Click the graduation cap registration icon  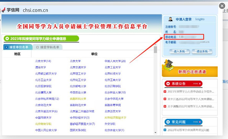(x=168, y=65)
